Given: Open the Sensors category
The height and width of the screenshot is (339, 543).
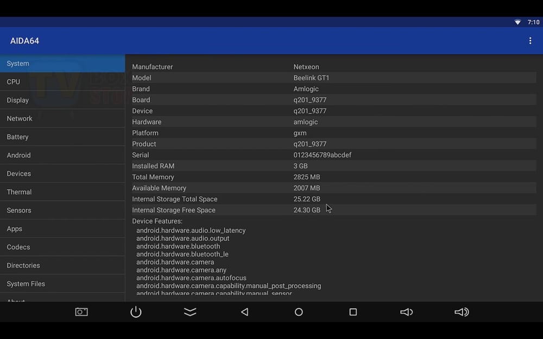Looking at the screenshot, I should pyautogui.click(x=62, y=210).
